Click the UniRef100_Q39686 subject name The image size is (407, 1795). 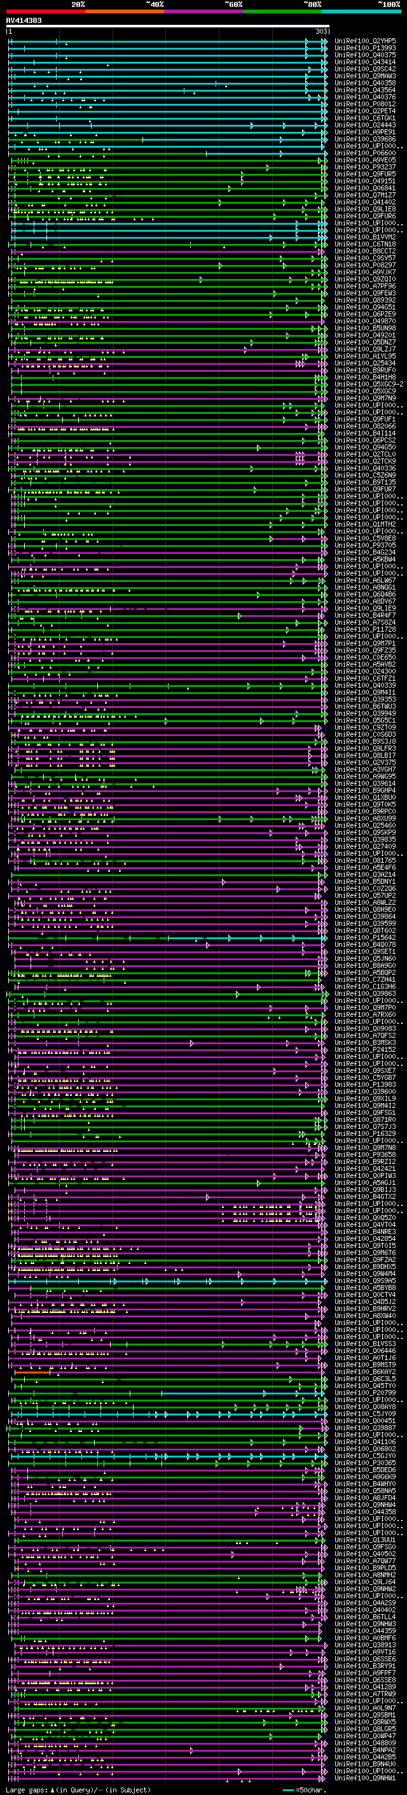click(x=365, y=139)
